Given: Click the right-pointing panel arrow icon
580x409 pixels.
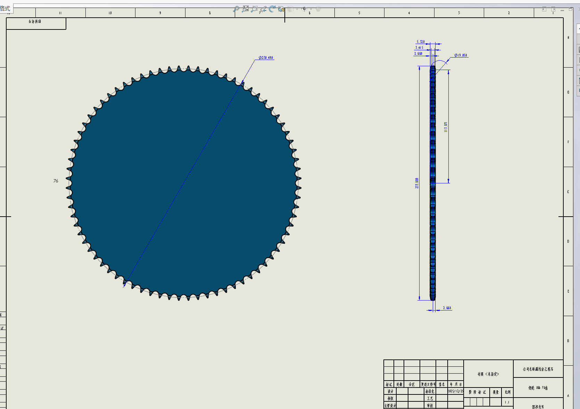Looking at the screenshot, I should (x=553, y=9).
